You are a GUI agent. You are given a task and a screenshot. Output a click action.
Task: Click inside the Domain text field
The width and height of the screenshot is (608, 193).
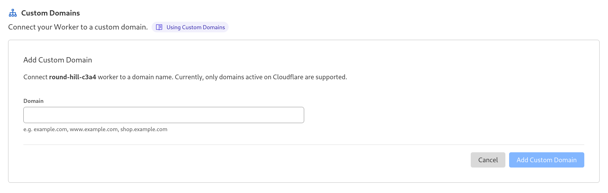click(163, 115)
